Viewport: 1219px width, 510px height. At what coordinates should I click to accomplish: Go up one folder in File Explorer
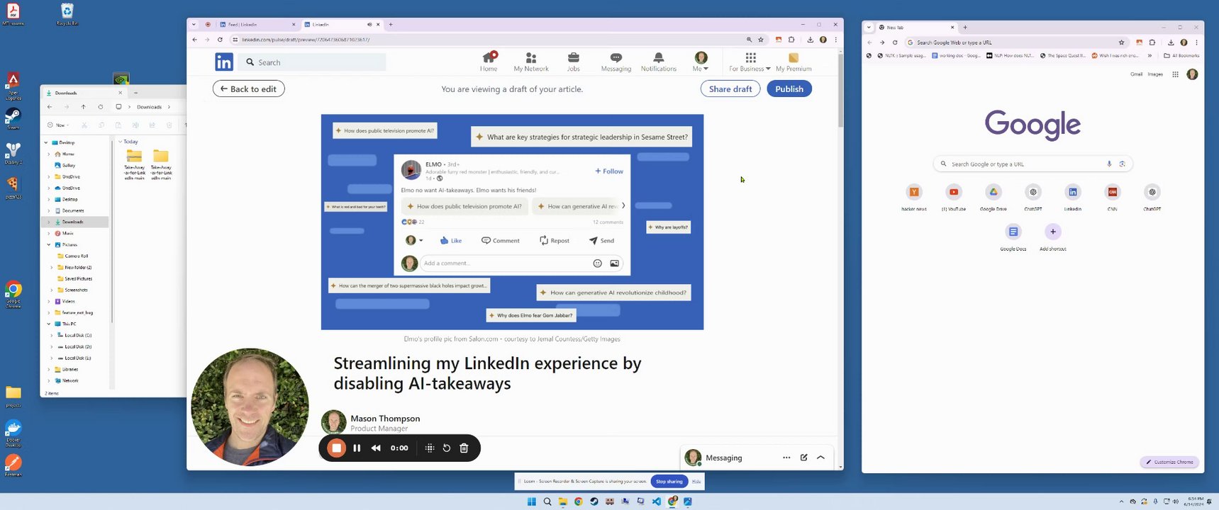[x=83, y=107]
